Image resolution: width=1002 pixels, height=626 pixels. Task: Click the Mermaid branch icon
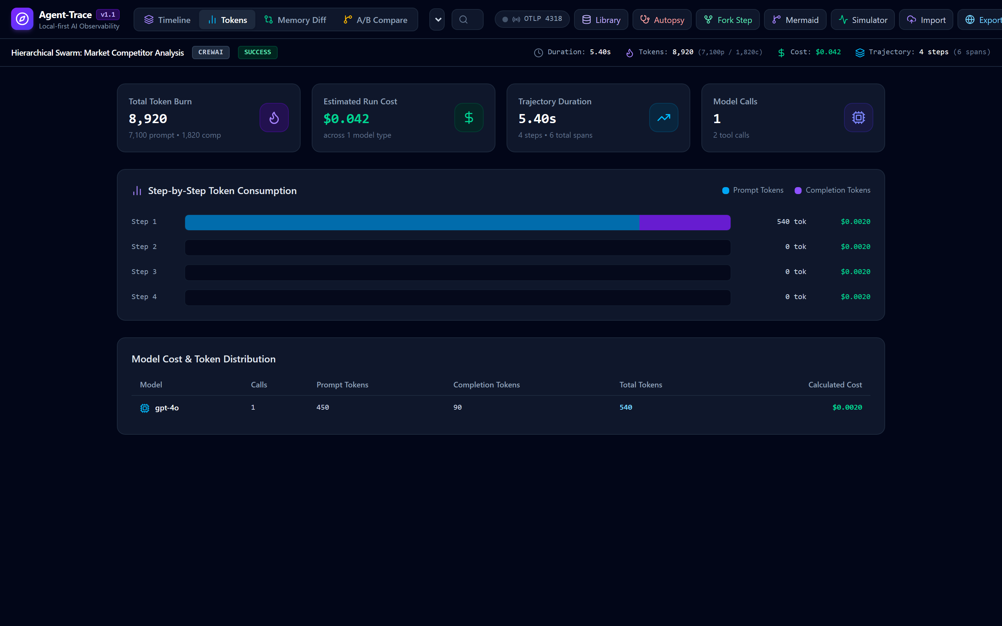tap(776, 19)
